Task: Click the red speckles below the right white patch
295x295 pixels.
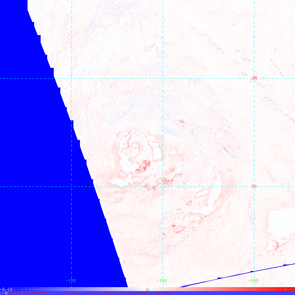Action: tap(274, 244)
